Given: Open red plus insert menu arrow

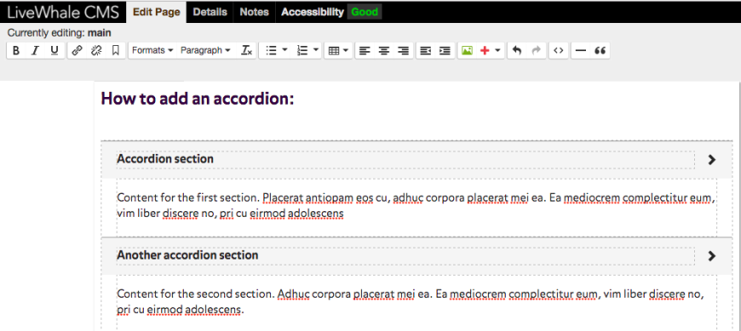Looking at the screenshot, I should [498, 50].
